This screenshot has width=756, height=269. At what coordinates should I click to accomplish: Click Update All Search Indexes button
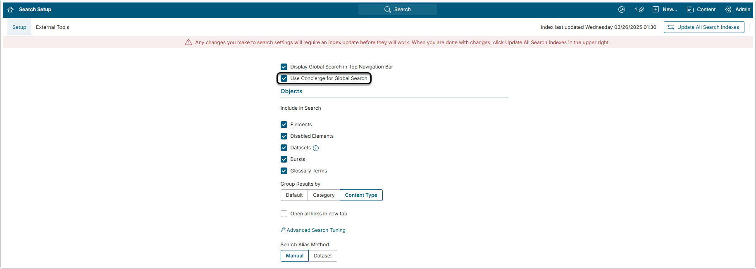click(704, 27)
